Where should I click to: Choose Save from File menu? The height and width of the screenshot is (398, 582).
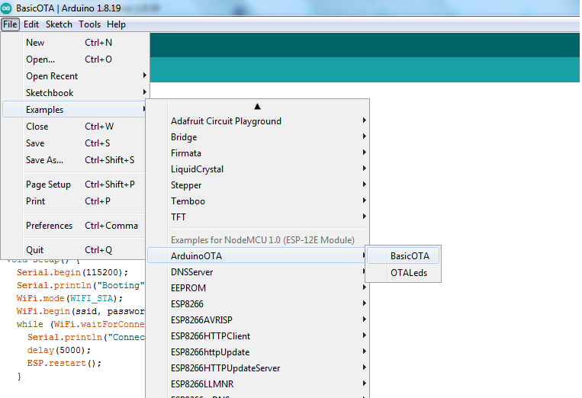[x=74, y=143]
